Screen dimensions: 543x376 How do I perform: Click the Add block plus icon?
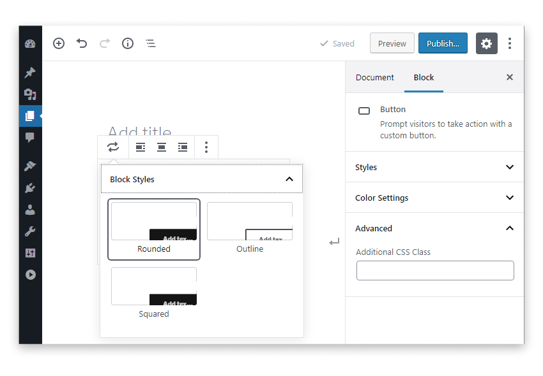point(59,43)
